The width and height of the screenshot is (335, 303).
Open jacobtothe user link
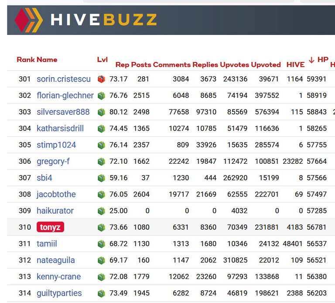tap(56, 194)
